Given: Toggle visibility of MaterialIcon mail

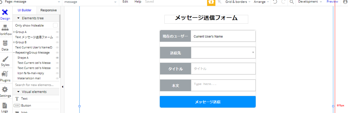Looking at the screenshot, I should click(57, 78).
